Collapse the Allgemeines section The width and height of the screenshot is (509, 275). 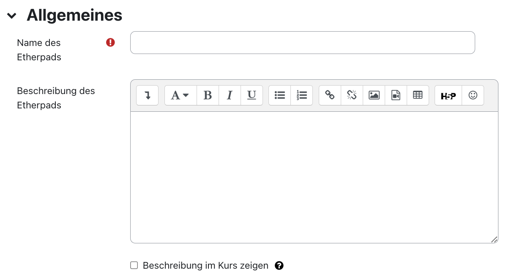(11, 15)
